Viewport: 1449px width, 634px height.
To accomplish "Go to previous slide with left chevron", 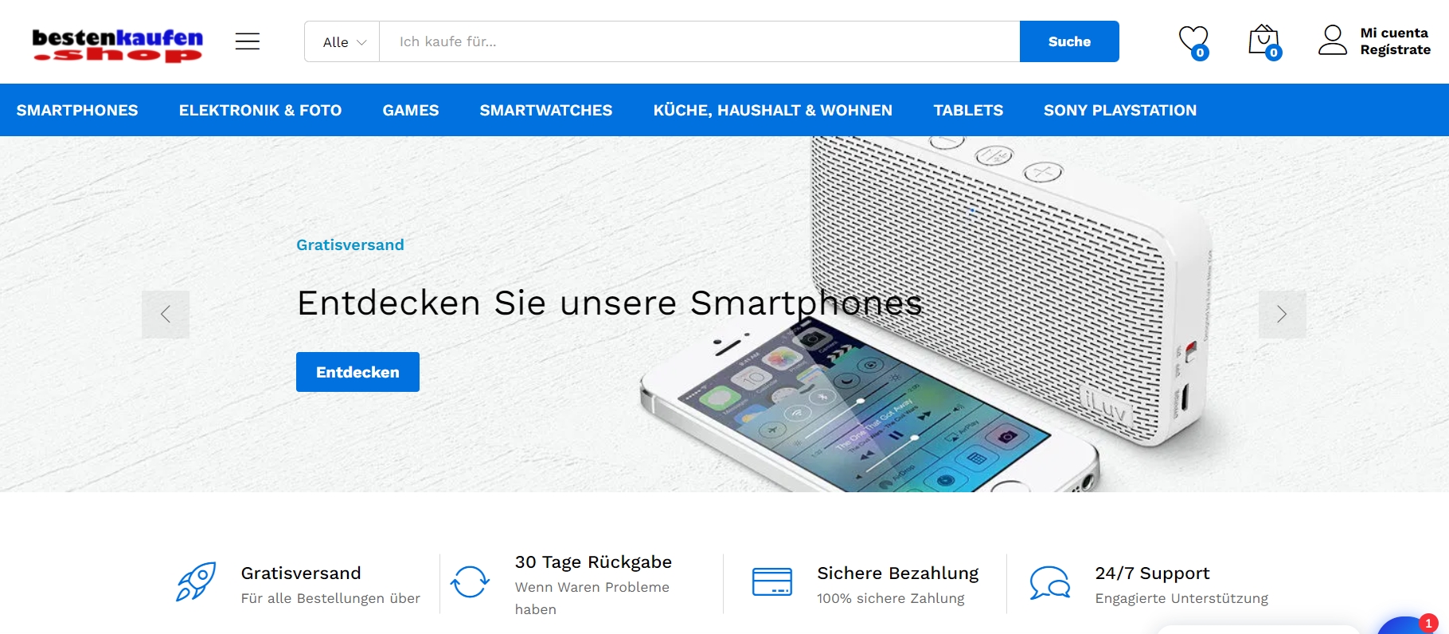I will (166, 315).
